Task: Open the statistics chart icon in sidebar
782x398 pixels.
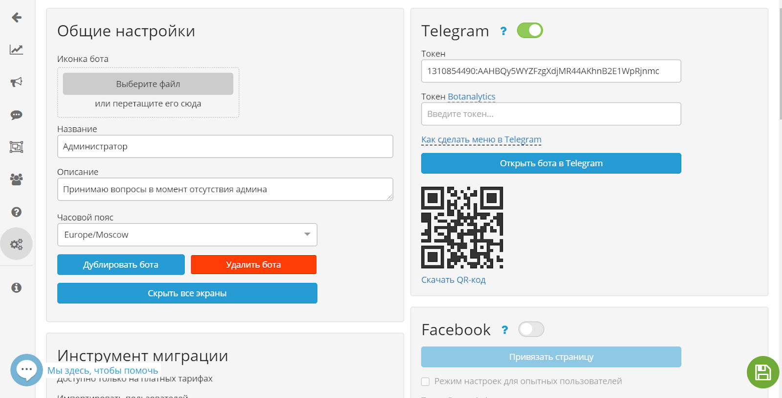Action: point(16,49)
